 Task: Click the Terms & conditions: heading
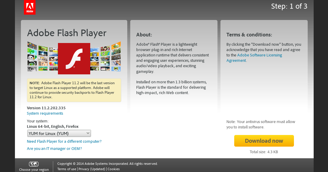coord(249,35)
